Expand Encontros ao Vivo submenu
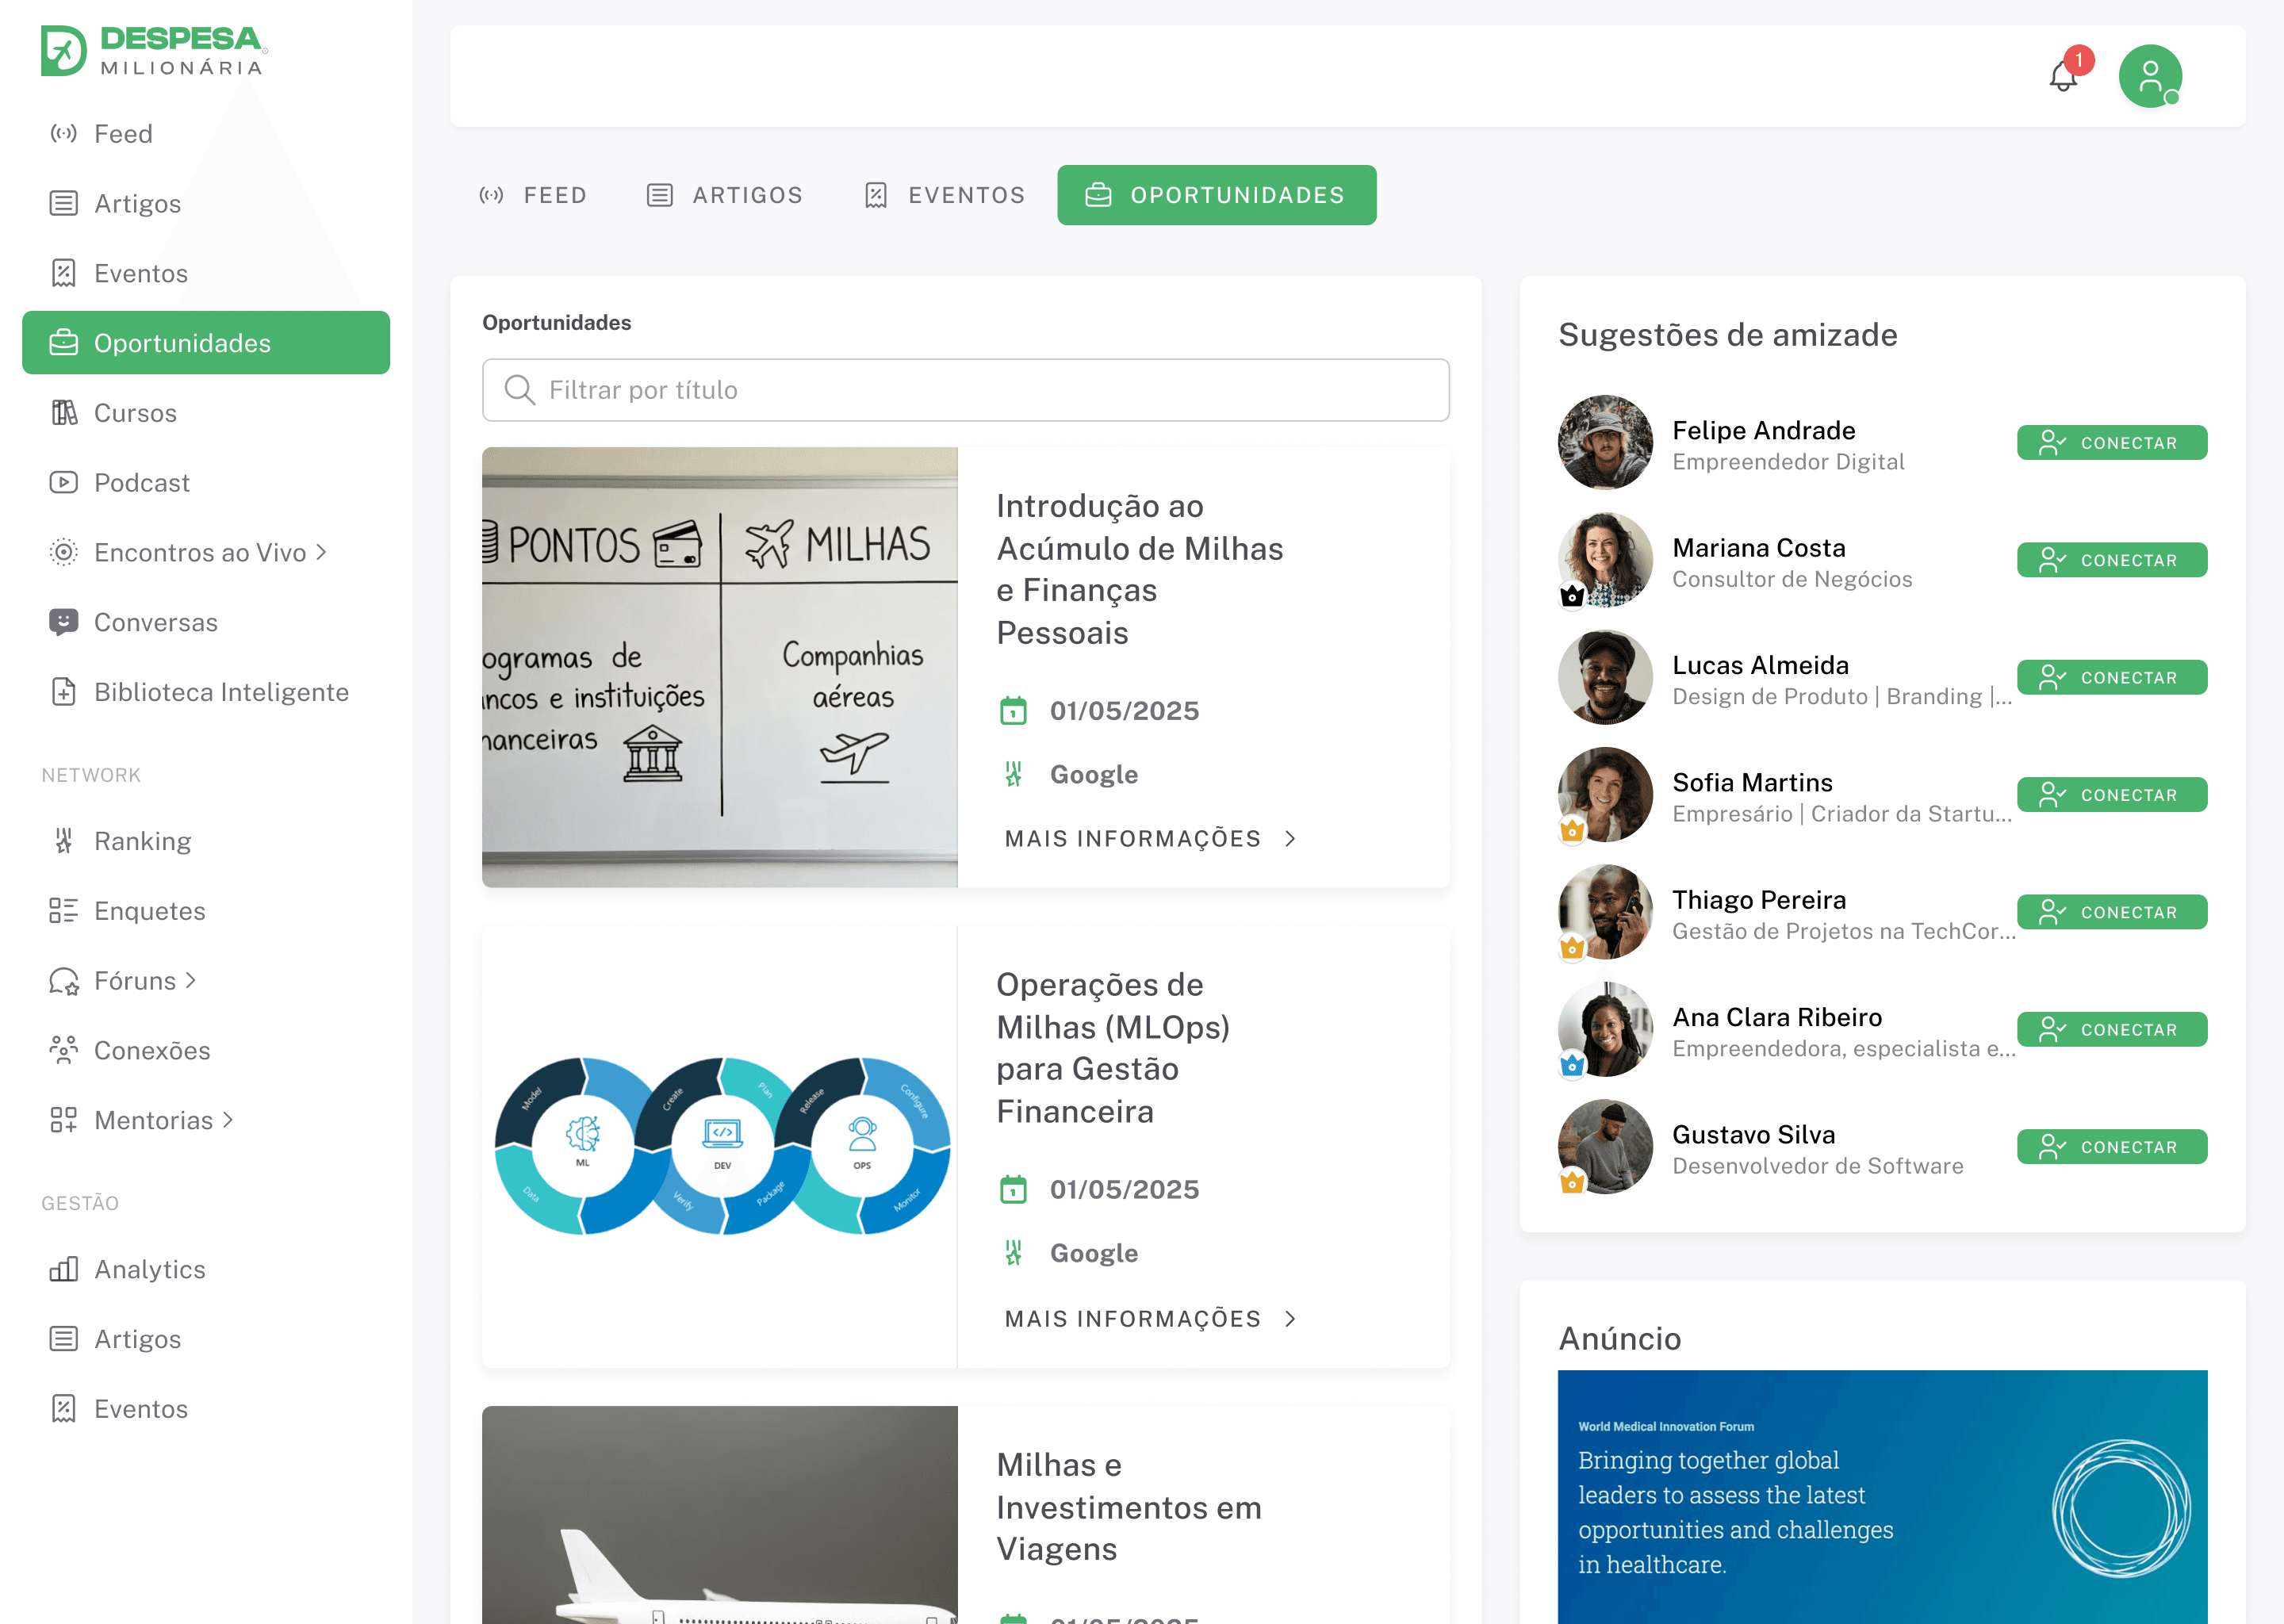2284x1624 pixels. pyautogui.click(x=206, y=552)
